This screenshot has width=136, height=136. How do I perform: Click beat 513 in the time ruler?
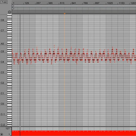(62, 3)
